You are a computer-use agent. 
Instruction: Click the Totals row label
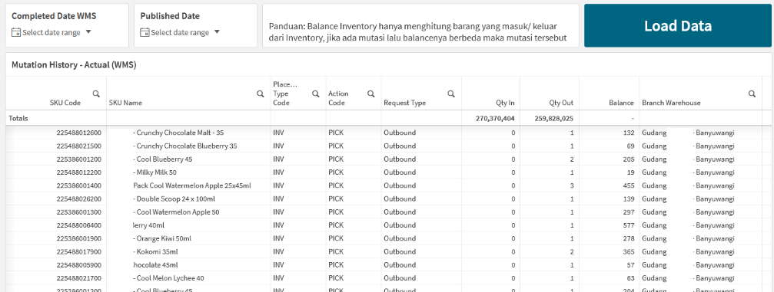(x=18, y=118)
